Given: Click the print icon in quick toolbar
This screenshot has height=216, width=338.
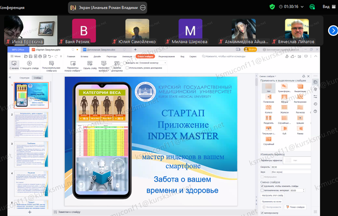Looking at the screenshot, I should coord(40,56).
